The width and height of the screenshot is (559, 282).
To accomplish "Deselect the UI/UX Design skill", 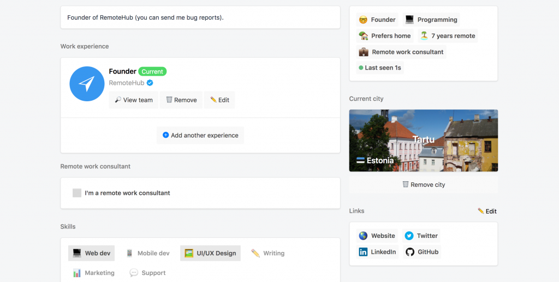I will click(210, 253).
